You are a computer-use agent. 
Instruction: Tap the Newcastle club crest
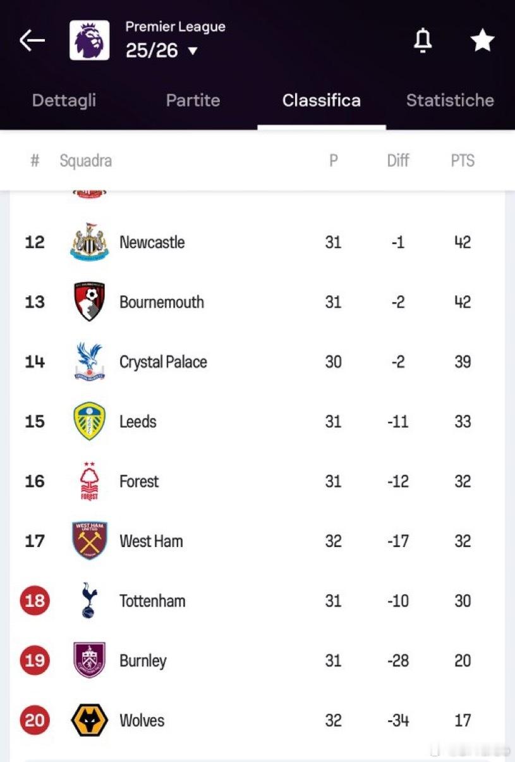click(x=89, y=242)
